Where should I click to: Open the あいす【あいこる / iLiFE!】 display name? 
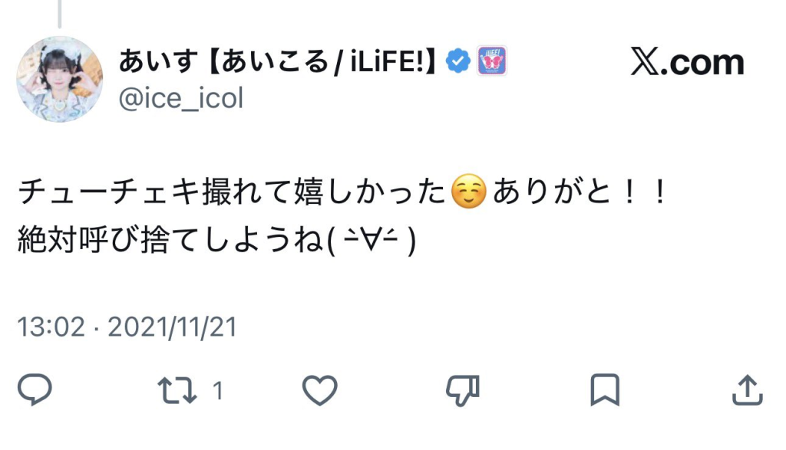(277, 62)
